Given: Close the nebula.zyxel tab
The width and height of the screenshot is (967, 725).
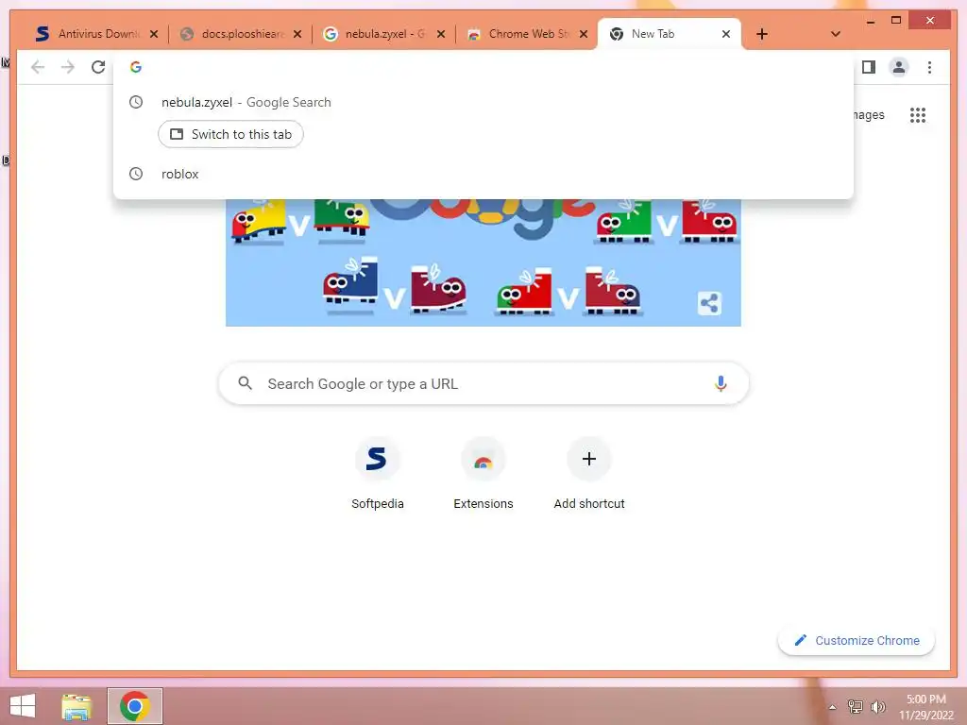Looking at the screenshot, I should coord(440,34).
